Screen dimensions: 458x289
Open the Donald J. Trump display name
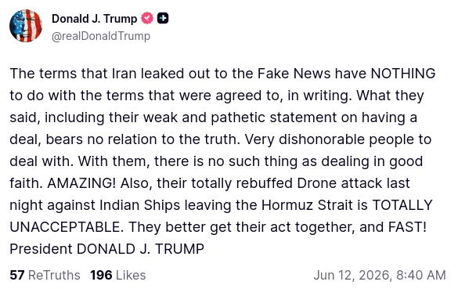coord(95,19)
